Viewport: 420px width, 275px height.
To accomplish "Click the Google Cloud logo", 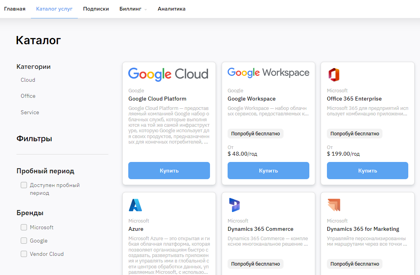I will (x=168, y=74).
